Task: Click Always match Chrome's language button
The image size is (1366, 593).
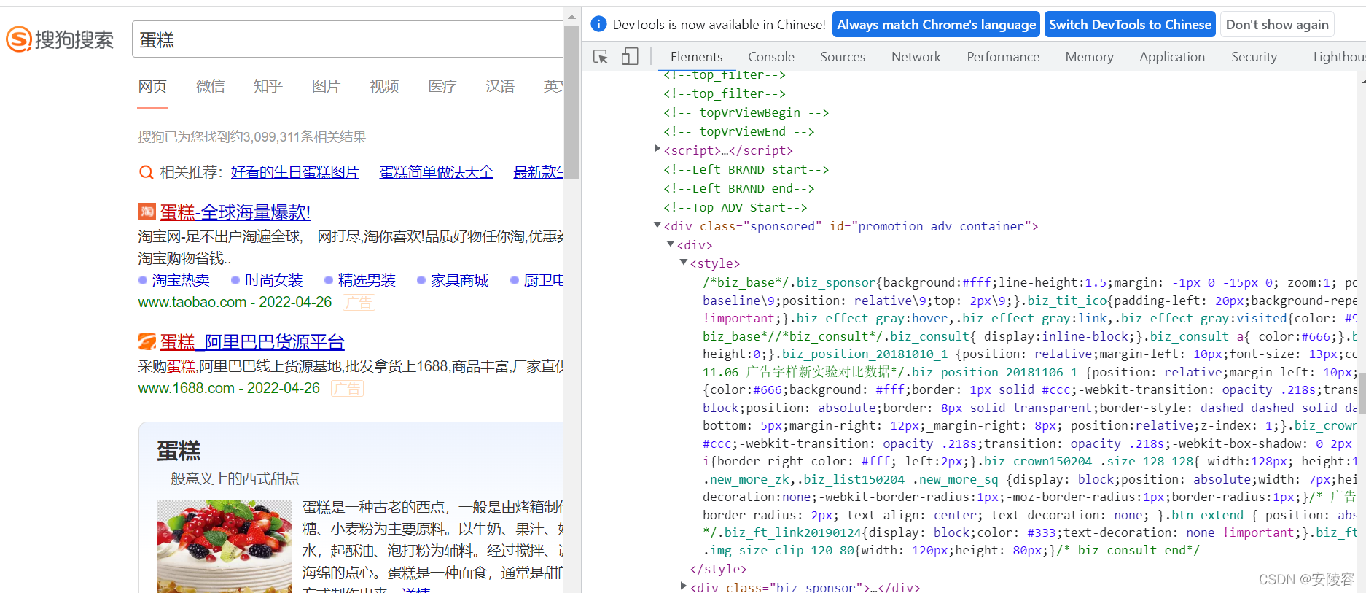Action: click(936, 25)
